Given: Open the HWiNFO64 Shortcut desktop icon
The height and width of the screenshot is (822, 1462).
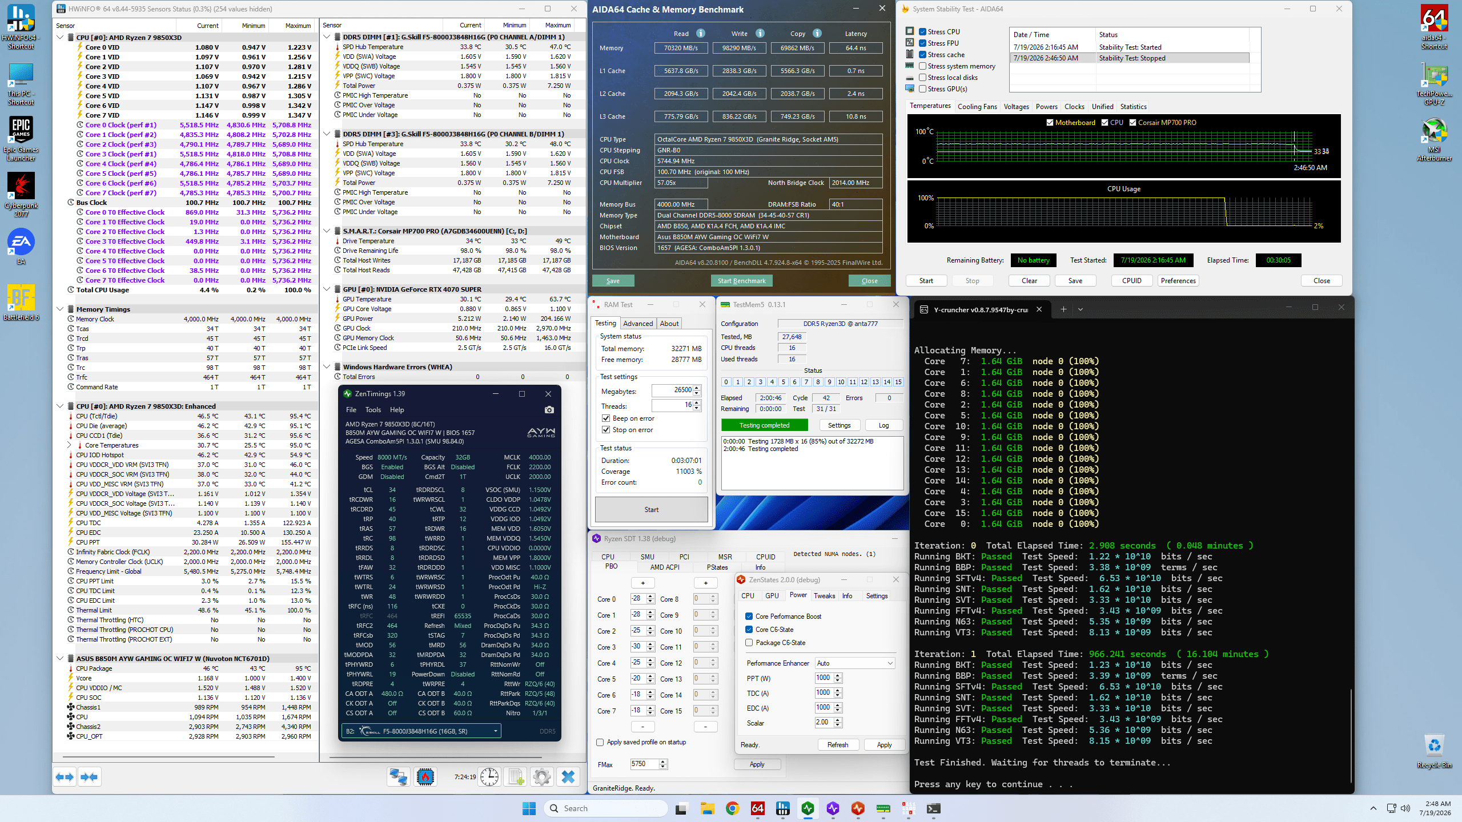Looking at the screenshot, I should 21,26.
